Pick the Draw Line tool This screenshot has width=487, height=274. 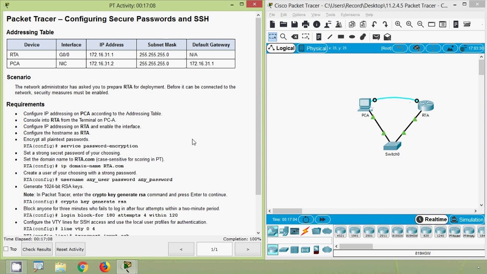[x=330, y=37]
